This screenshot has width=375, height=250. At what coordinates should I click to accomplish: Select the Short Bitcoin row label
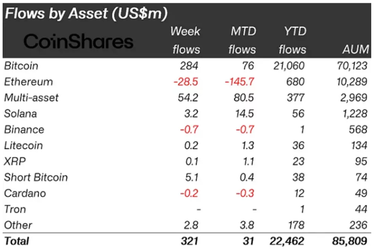(x=36, y=177)
